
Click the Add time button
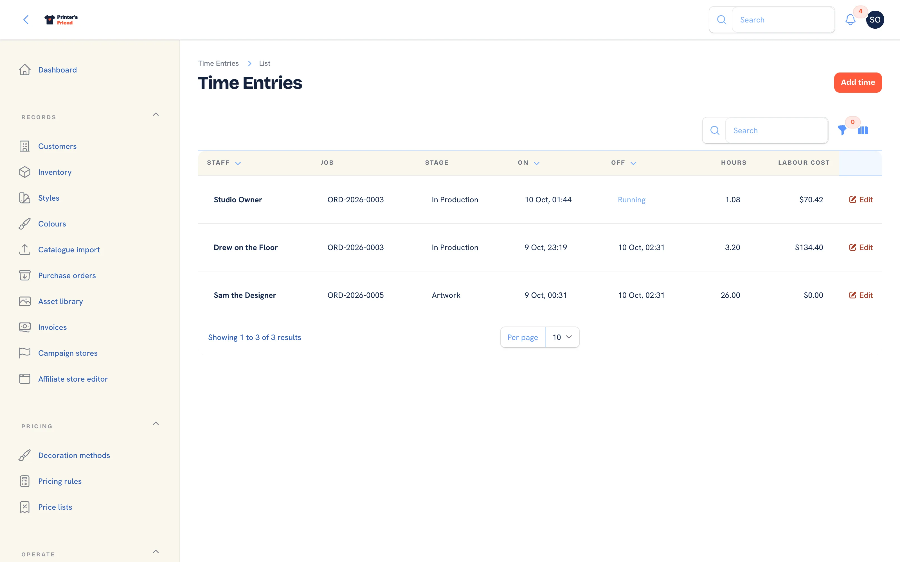858,83
